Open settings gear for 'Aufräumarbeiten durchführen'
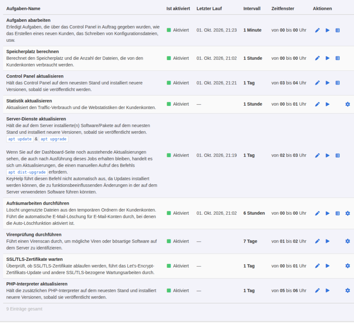Image resolution: width=354 pixels, height=331 pixels. click(x=348, y=213)
